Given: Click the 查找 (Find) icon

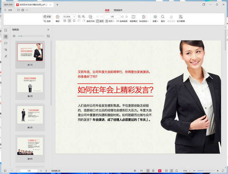Looking at the screenshot, I should (x=163, y=17).
